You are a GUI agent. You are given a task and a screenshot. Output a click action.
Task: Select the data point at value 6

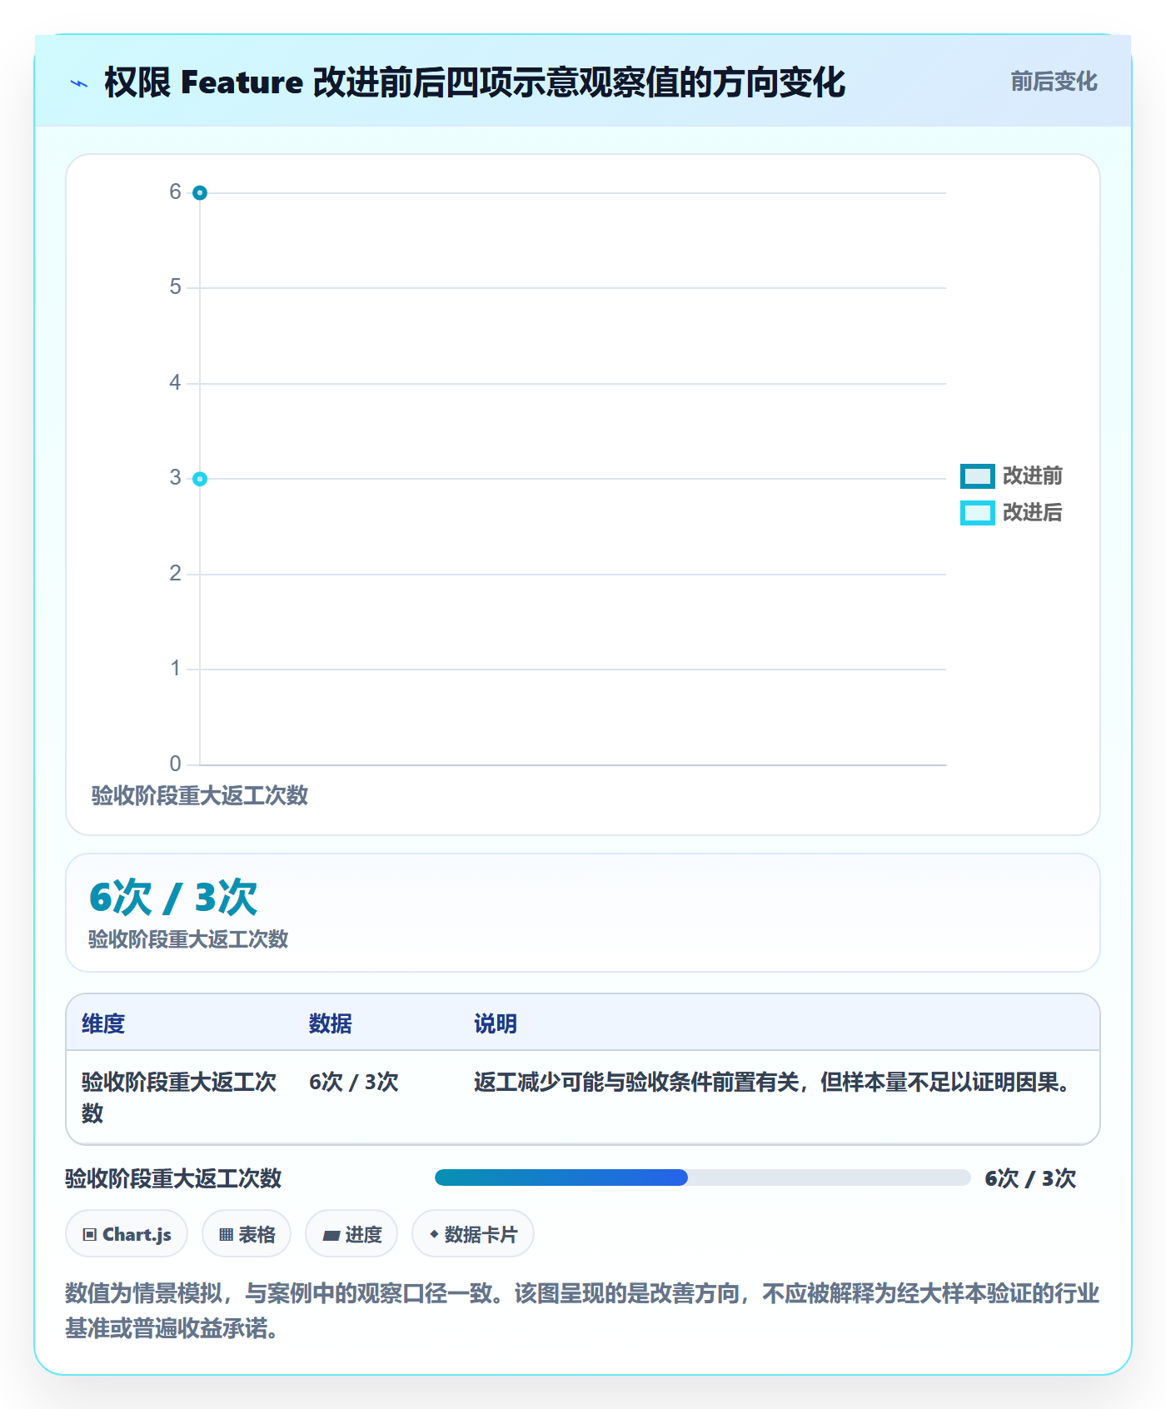(200, 193)
